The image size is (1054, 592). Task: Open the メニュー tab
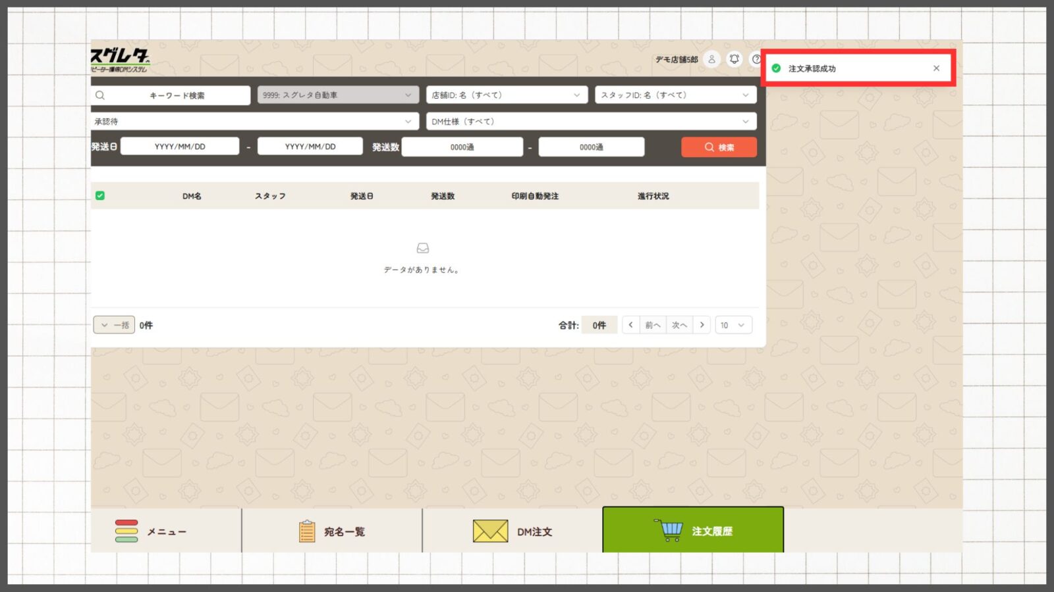[x=166, y=531]
